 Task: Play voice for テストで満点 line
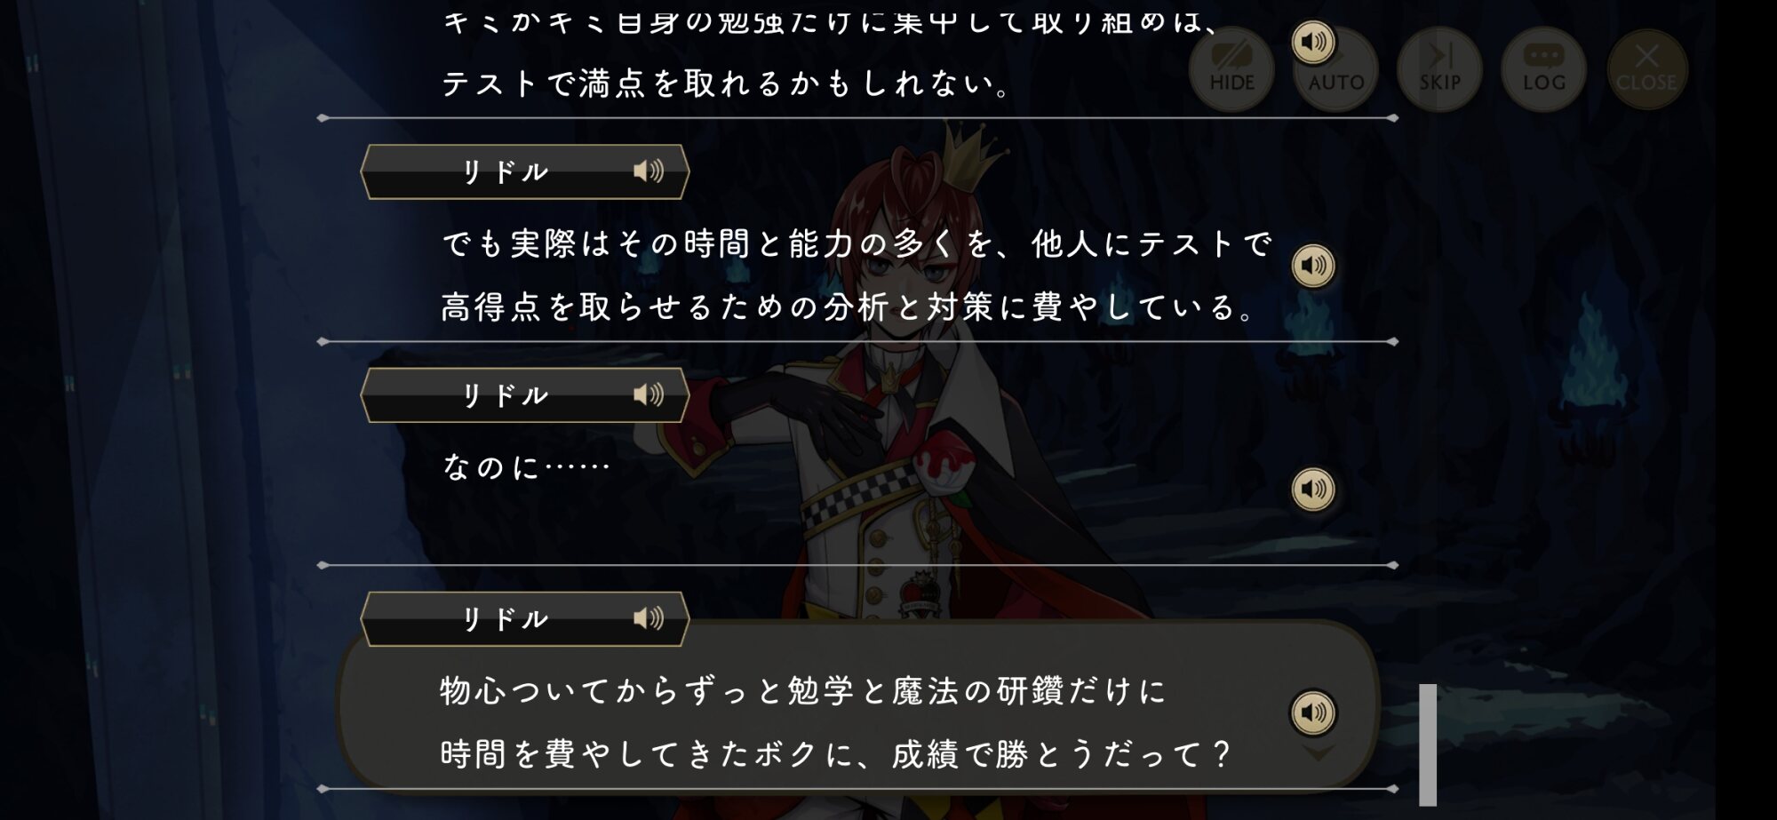click(x=1313, y=42)
